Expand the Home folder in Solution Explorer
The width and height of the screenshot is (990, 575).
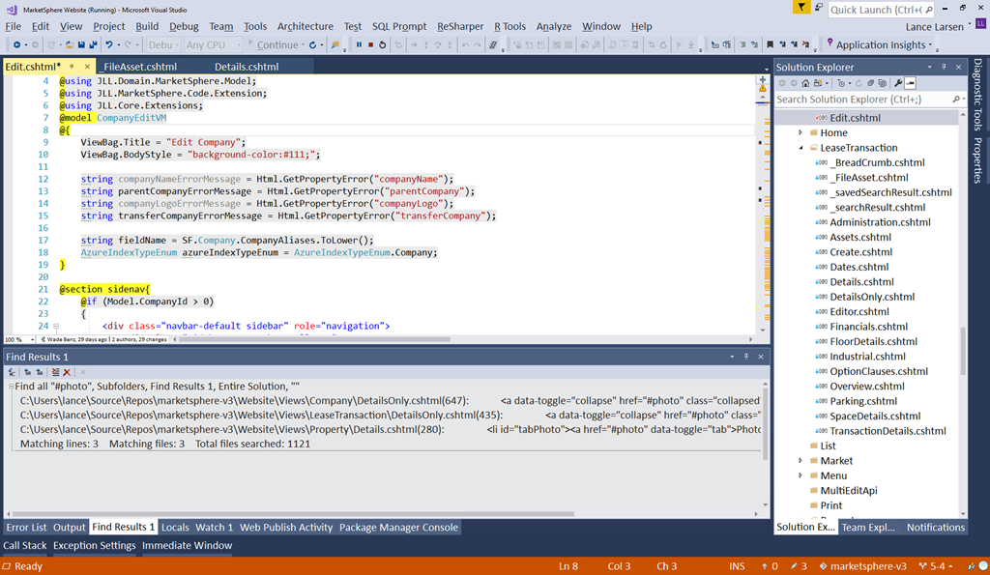pyautogui.click(x=801, y=132)
